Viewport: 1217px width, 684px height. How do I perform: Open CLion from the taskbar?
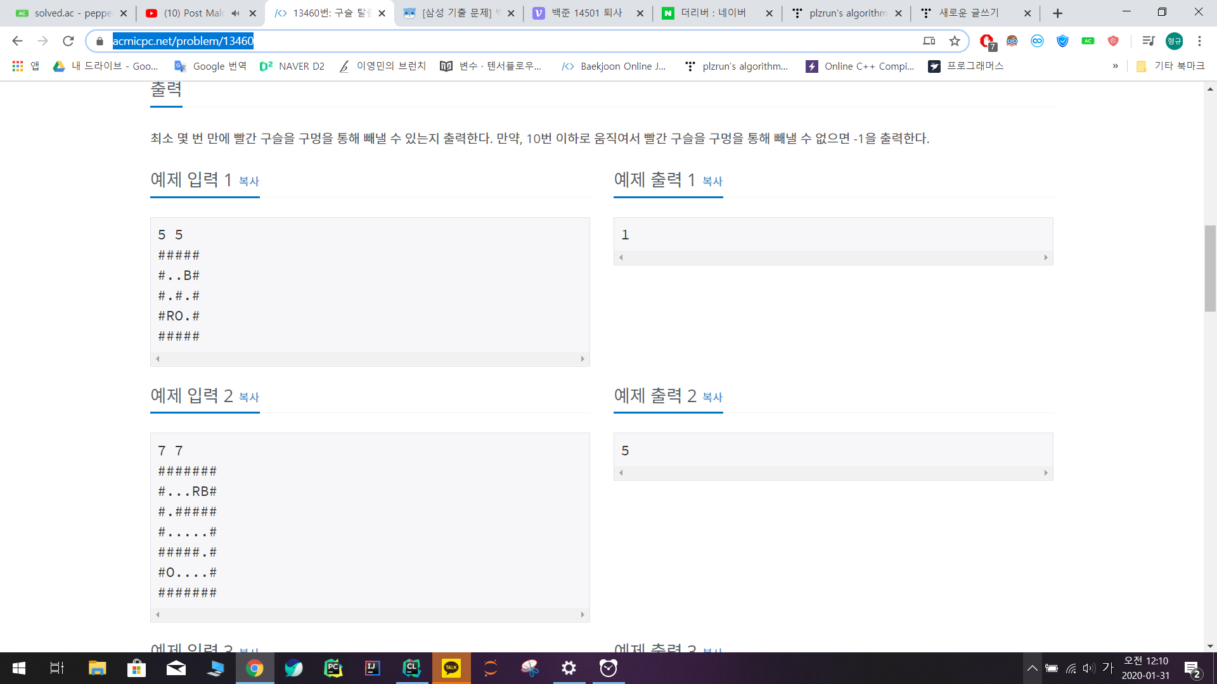click(411, 668)
